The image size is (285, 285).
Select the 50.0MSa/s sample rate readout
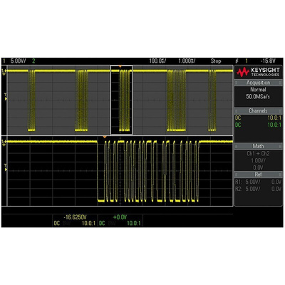point(258,97)
